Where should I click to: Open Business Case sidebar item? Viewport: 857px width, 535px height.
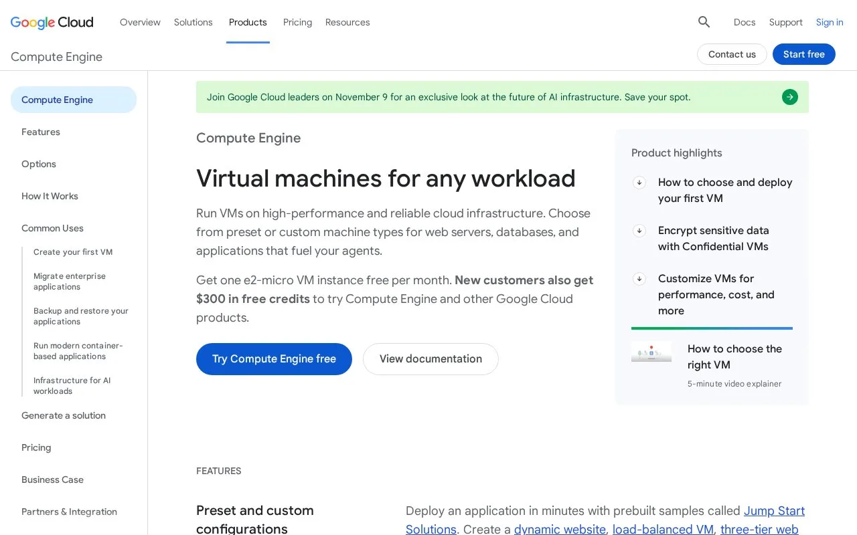click(x=52, y=479)
